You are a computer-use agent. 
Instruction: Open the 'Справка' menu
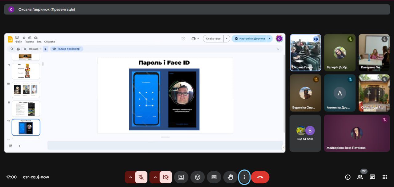click(x=49, y=42)
